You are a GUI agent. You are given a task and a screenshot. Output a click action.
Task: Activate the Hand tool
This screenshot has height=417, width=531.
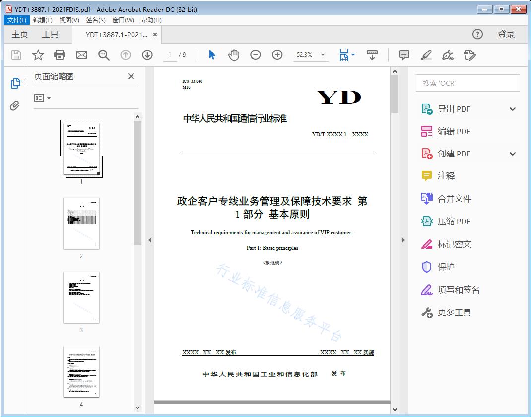point(233,55)
